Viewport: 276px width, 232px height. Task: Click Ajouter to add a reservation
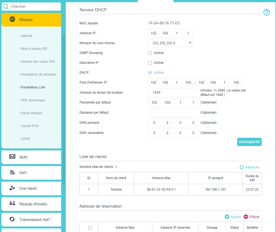233,217
